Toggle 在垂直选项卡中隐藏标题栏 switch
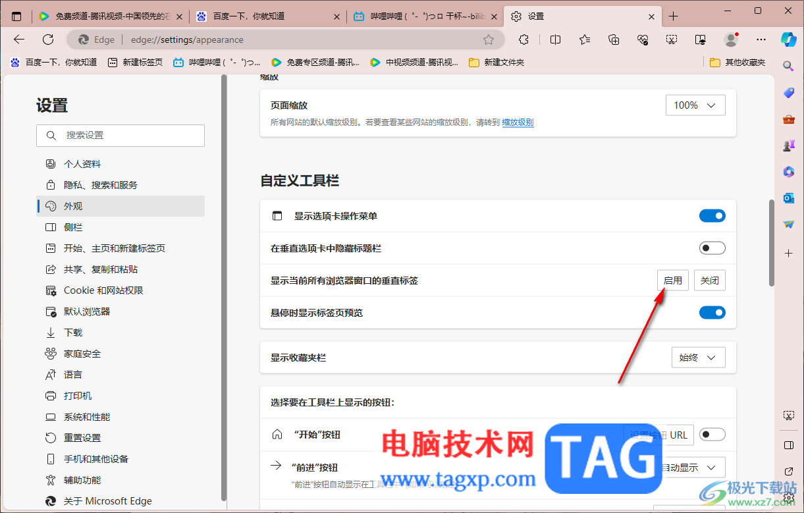 pyautogui.click(x=712, y=248)
